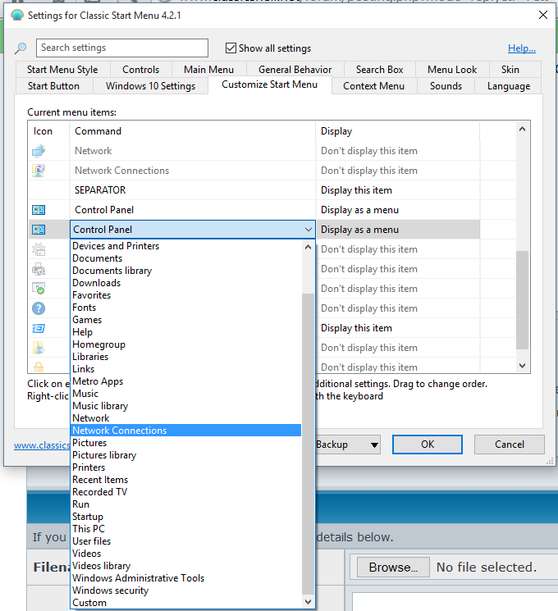This screenshot has width=558, height=611.
Task: Click the window with green check icon
Action: tap(39, 289)
